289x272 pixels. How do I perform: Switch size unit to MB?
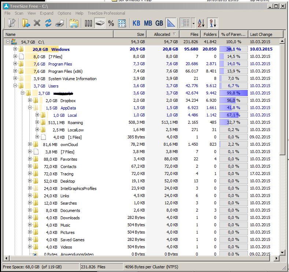click(x=148, y=23)
